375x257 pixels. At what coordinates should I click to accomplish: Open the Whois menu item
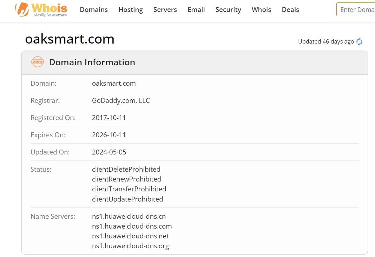tap(261, 9)
